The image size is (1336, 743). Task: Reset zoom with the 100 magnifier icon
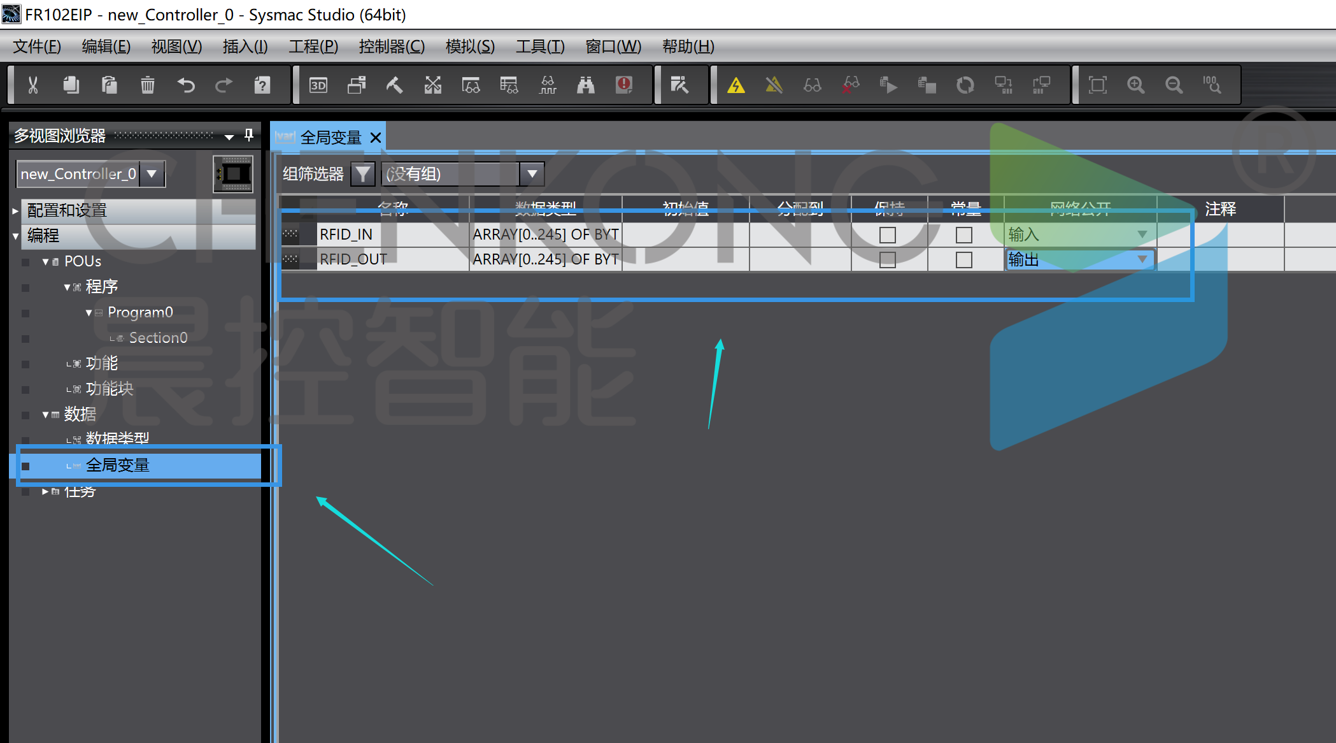(x=1212, y=85)
